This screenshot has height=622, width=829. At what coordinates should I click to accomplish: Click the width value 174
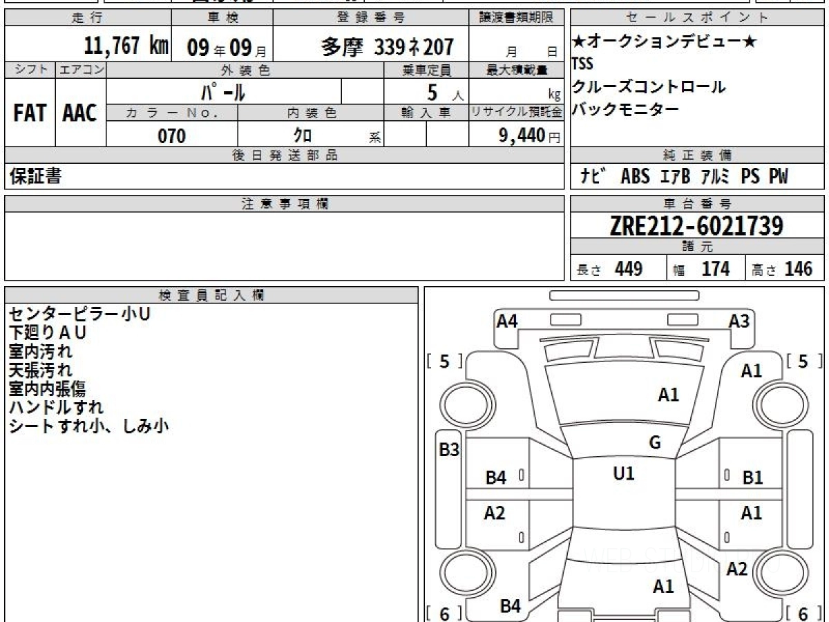(x=716, y=269)
